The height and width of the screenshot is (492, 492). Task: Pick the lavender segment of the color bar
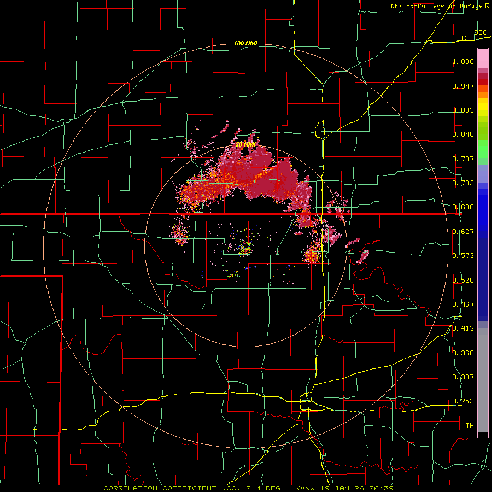pyautogui.click(x=483, y=174)
